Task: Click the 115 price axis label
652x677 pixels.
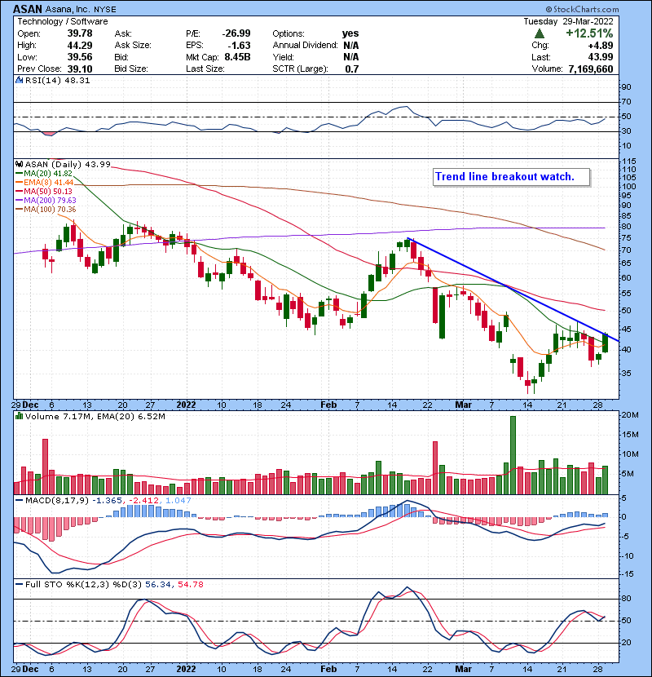Action: (x=628, y=162)
